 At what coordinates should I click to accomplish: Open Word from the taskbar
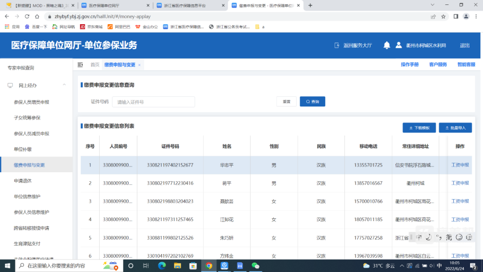tap(240, 266)
